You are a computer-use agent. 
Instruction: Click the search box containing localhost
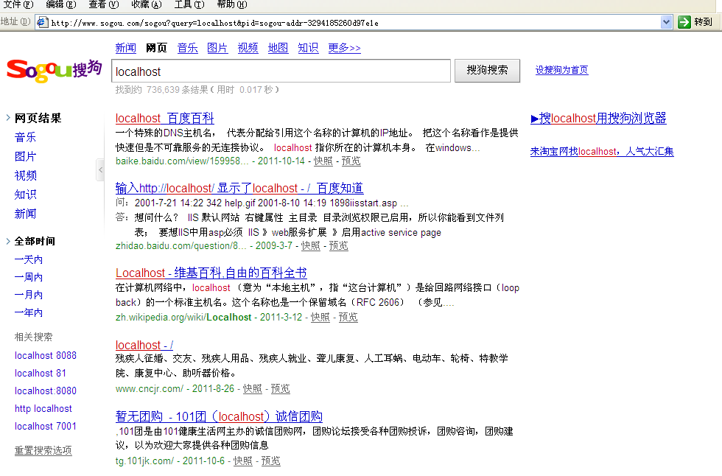click(x=281, y=71)
